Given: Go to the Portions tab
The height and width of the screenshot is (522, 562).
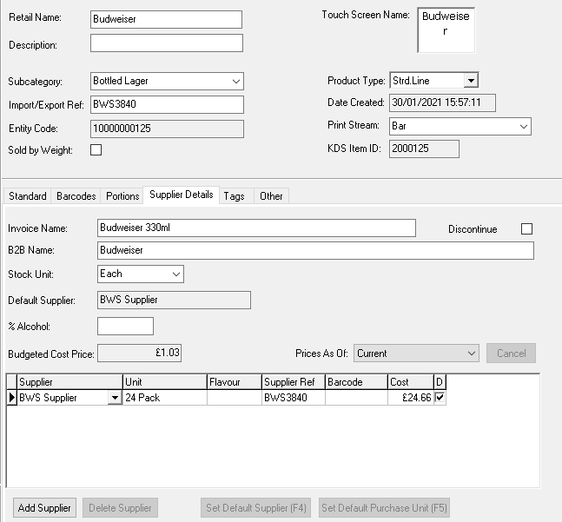Looking at the screenshot, I should pyautogui.click(x=122, y=196).
